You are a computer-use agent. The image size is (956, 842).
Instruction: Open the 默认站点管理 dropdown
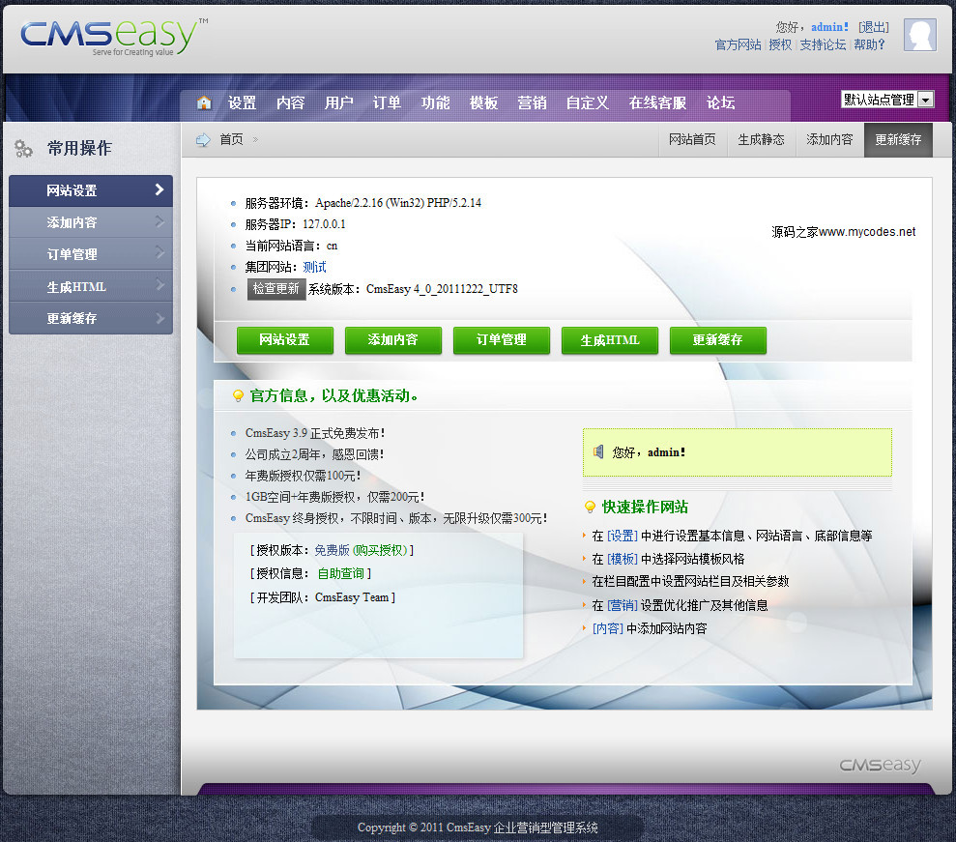click(x=887, y=100)
